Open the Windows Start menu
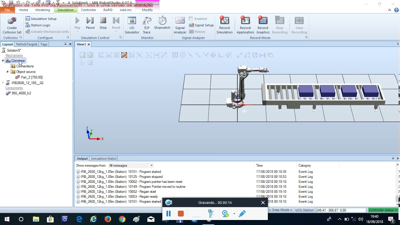Screen dimensions: 400x225 click(x=7, y=219)
